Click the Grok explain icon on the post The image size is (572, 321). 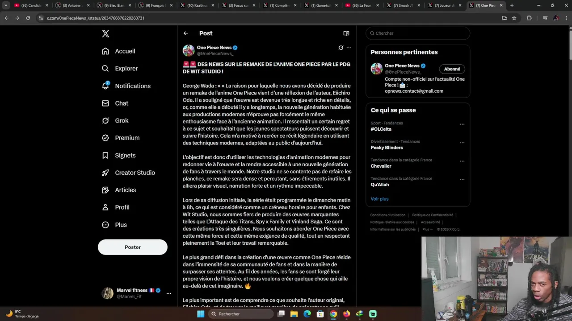tap(341, 48)
